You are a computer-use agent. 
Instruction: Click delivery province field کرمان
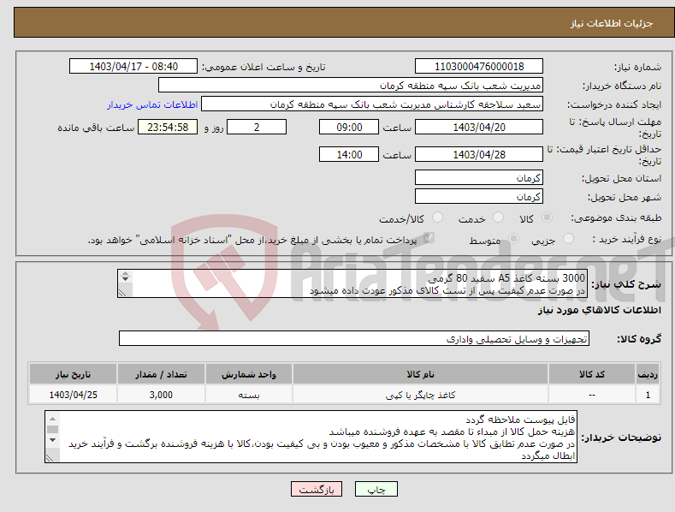(479, 177)
